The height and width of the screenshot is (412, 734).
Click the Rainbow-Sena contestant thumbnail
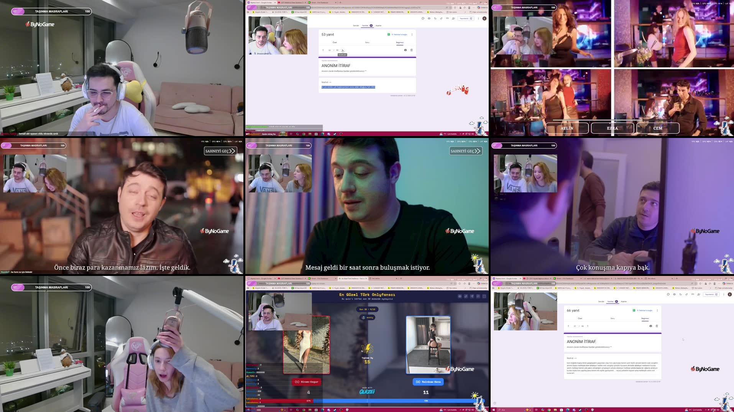pyautogui.click(x=428, y=344)
